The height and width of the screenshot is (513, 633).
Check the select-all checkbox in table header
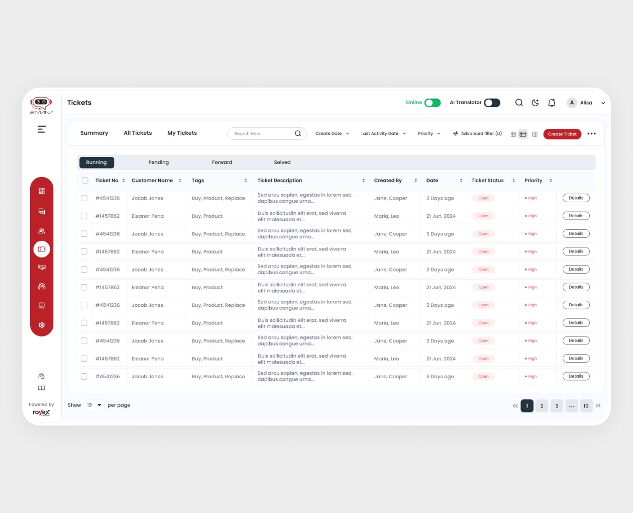click(85, 181)
